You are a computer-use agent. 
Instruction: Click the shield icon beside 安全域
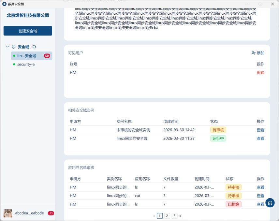click(13, 47)
